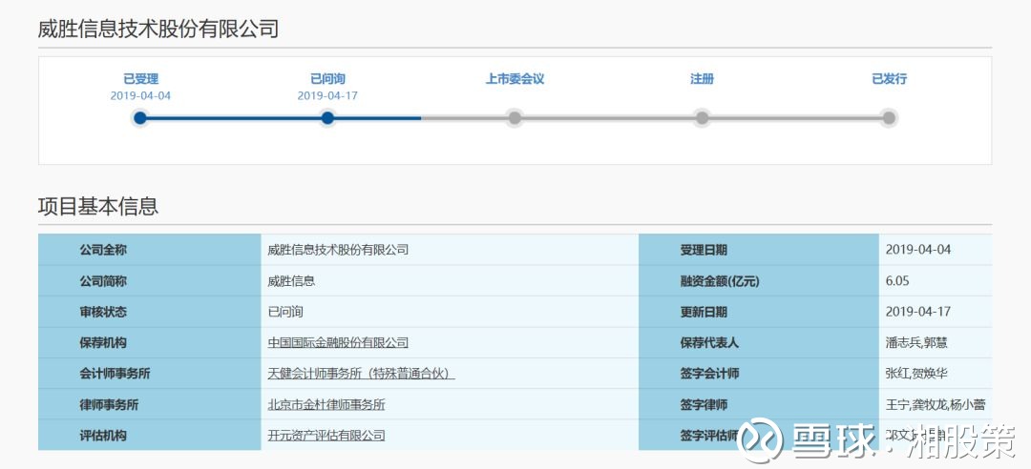Image resolution: width=1031 pixels, height=469 pixels.
Task: Click the date 2019-04-17 under 已问询
Action: [327, 96]
